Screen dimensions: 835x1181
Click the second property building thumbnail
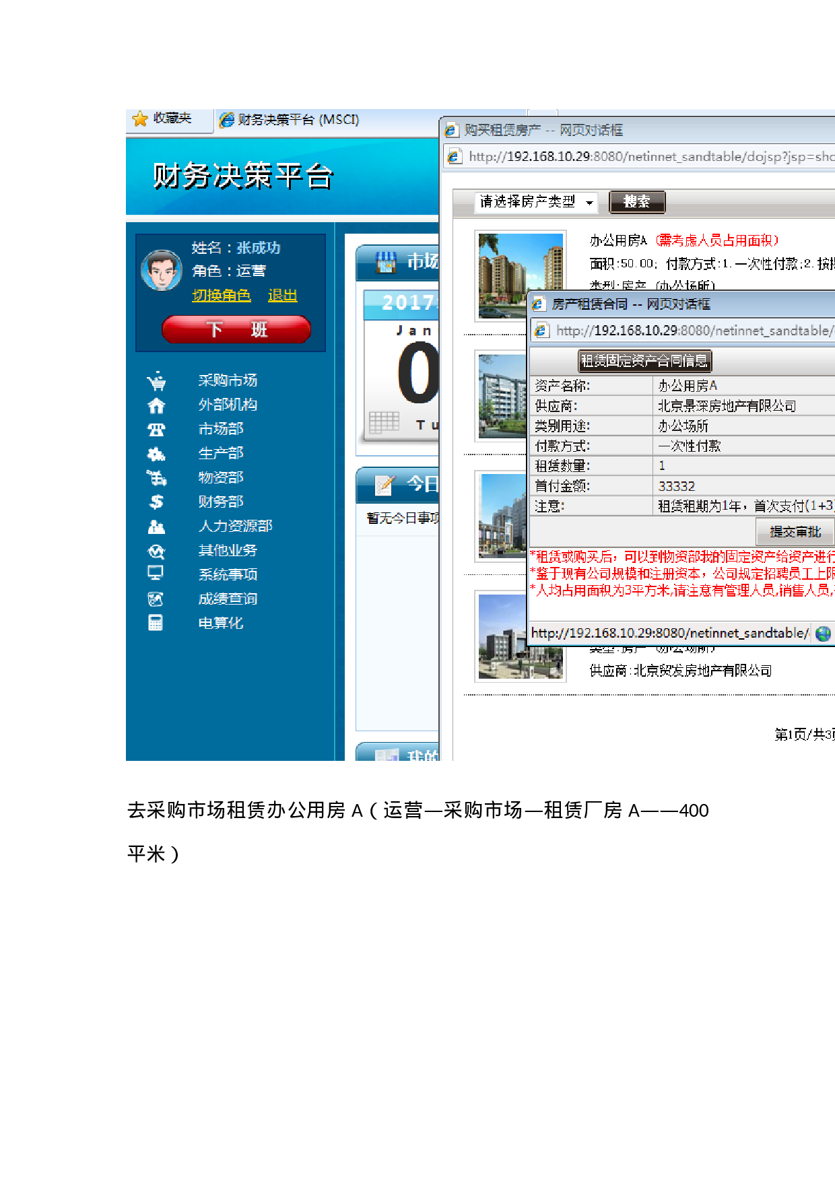tap(502, 396)
